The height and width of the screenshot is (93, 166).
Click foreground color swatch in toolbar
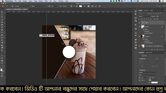(1, 70)
